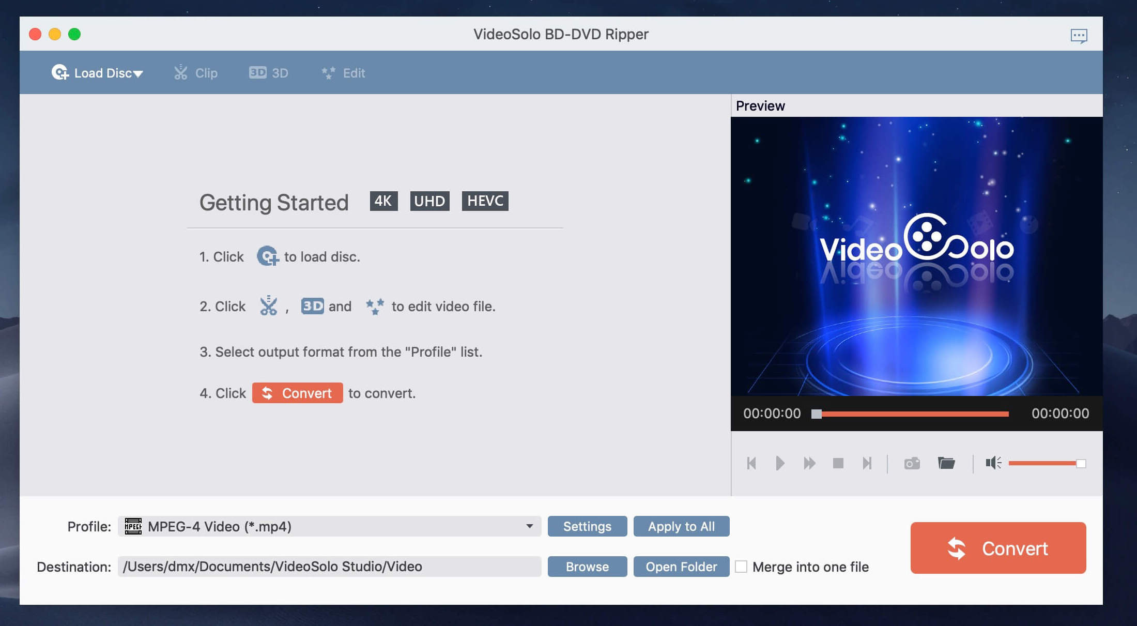Click the Load Disc disc icon in toolbar
The width and height of the screenshot is (1137, 626).
60,72
